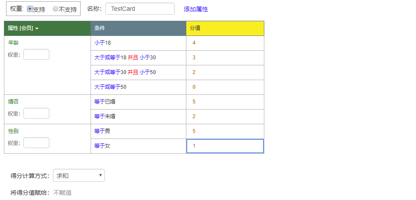
Task: Open the 属性 [会员] header dropdown
Action: 23,28
